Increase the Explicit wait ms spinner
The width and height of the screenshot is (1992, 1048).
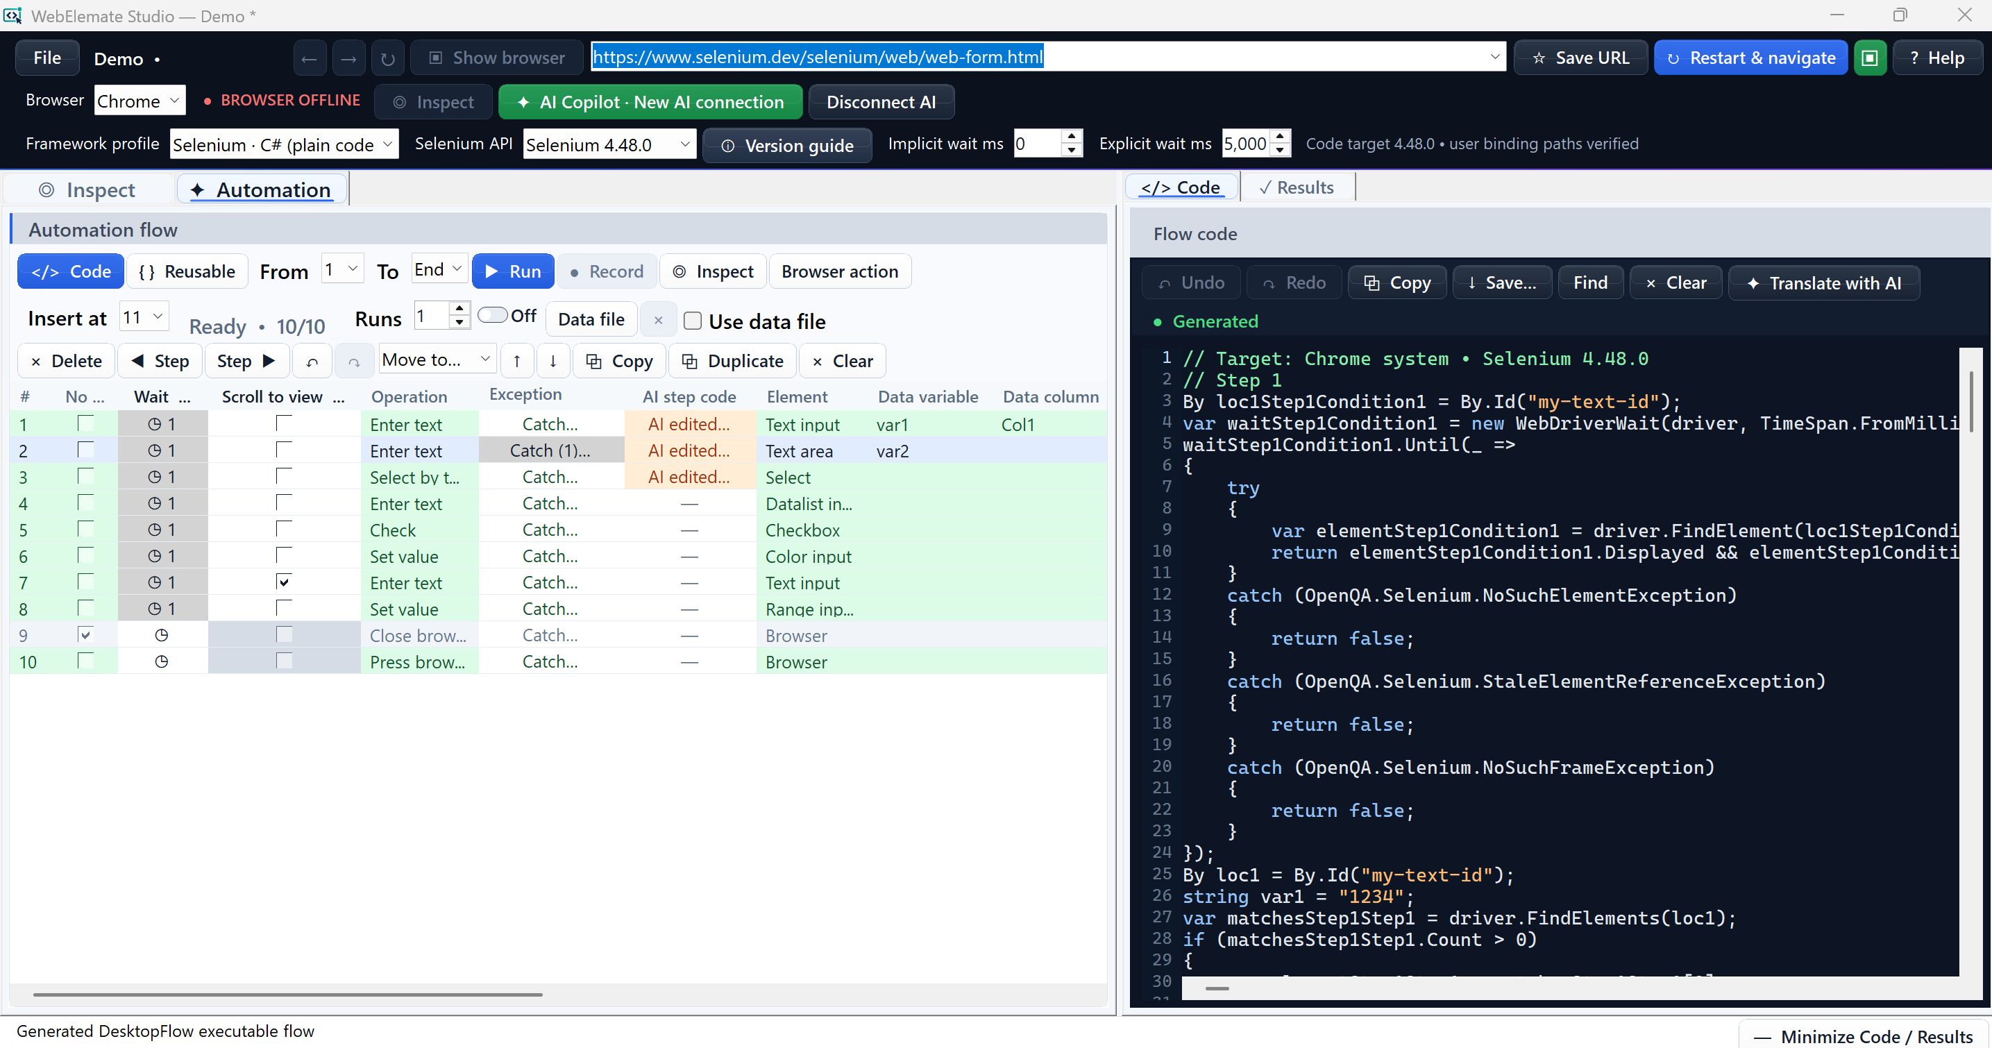pos(1281,137)
